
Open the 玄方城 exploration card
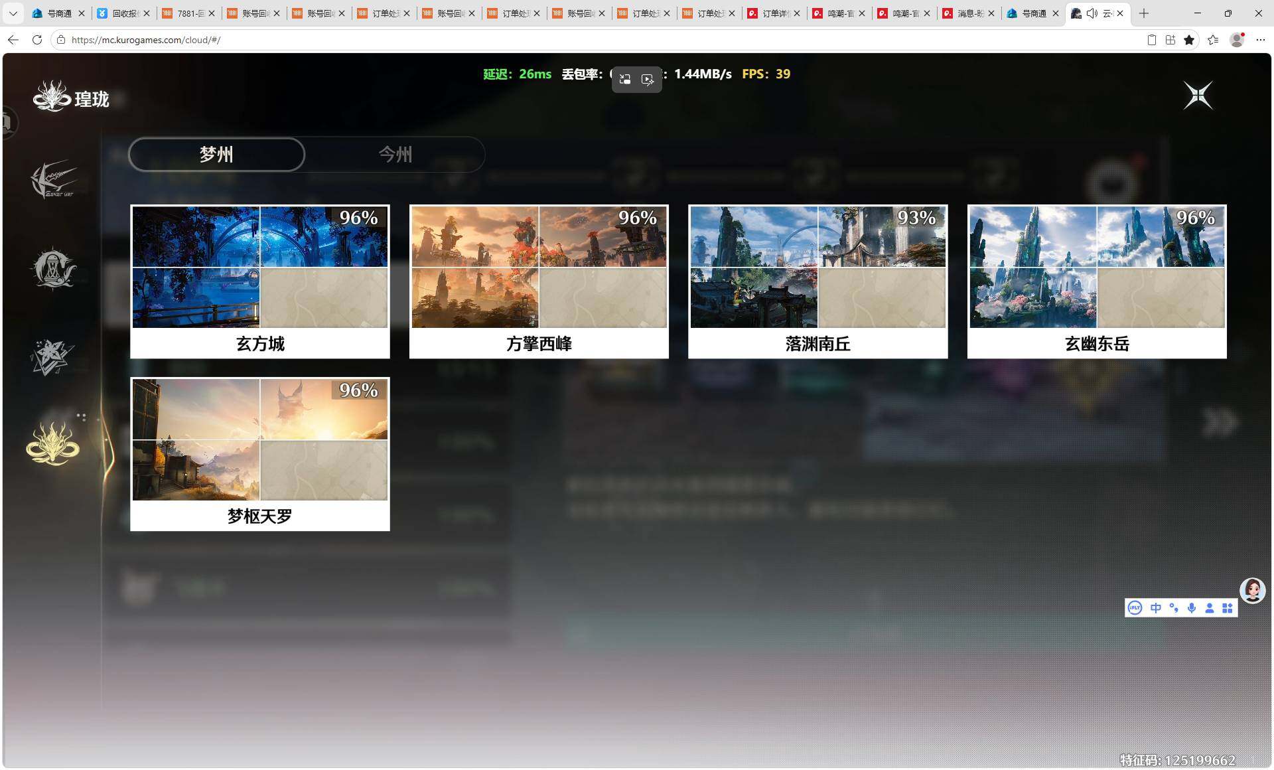click(260, 281)
